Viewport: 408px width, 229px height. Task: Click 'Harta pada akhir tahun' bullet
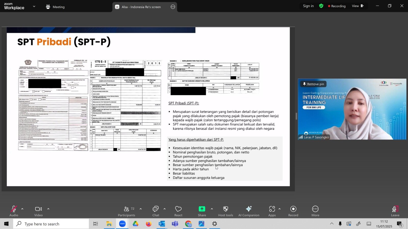(191, 169)
